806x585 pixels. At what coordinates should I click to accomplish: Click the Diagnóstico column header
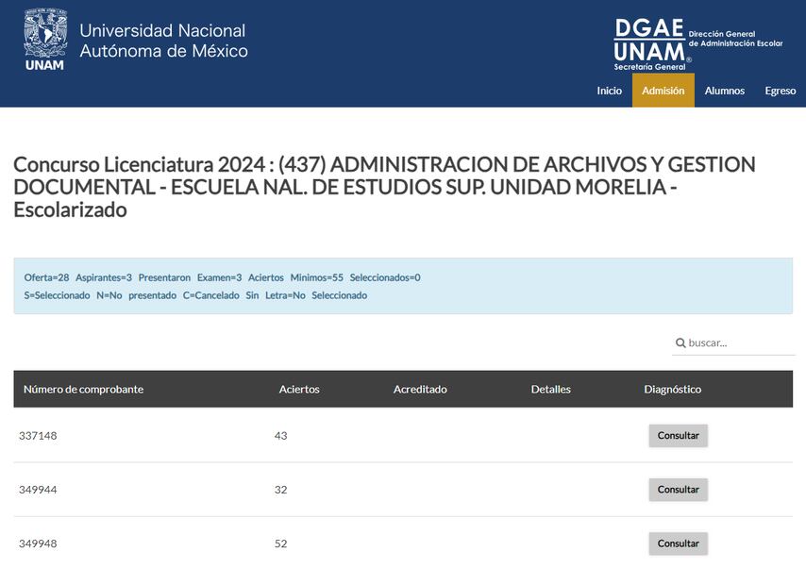click(x=672, y=389)
